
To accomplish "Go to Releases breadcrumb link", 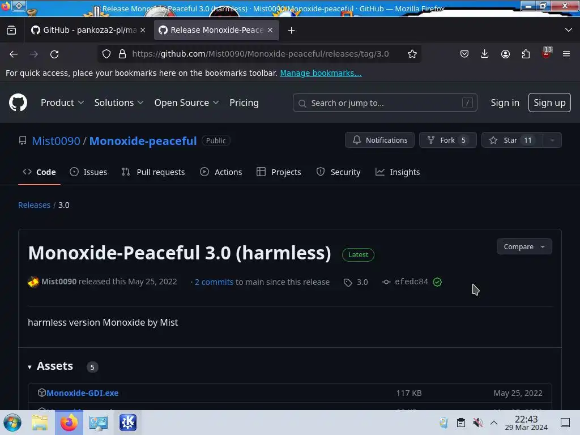I will click(34, 205).
